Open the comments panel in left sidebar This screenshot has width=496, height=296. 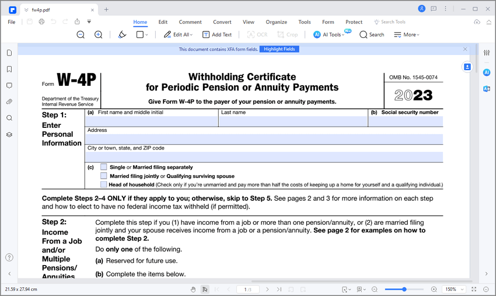[x=9, y=86]
